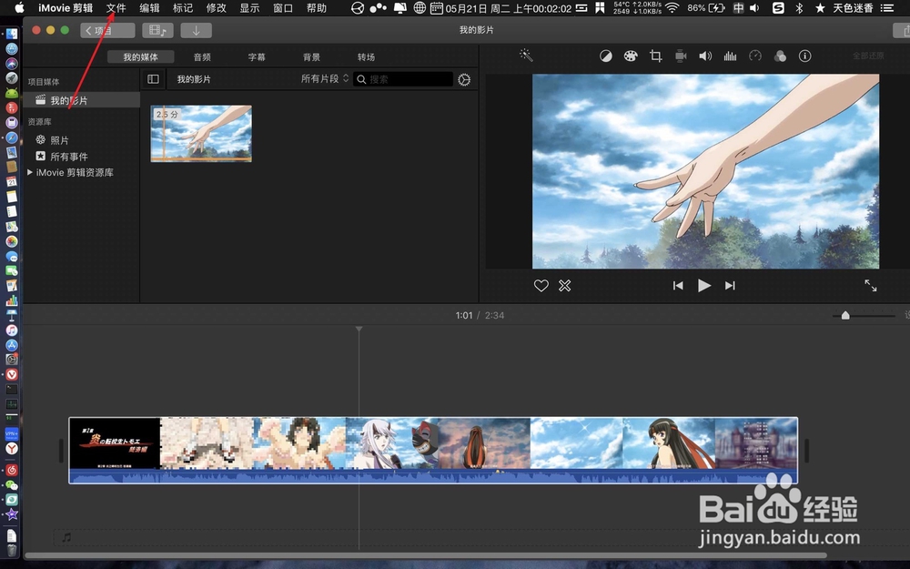Open the Trash in the Dock
The height and width of the screenshot is (569, 910).
tap(12, 549)
